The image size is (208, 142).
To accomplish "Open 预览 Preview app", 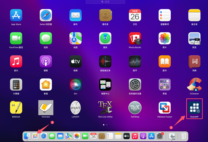I will (194, 38).
